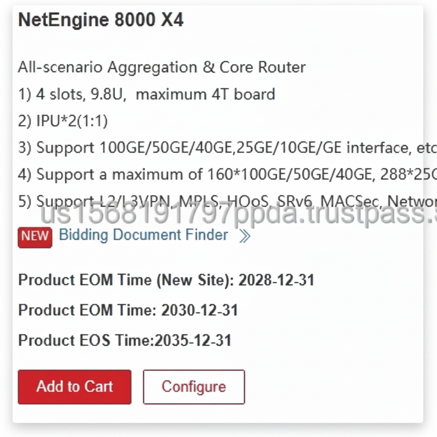Click the Product EOS Time label
437x437 pixels.
[85, 340]
